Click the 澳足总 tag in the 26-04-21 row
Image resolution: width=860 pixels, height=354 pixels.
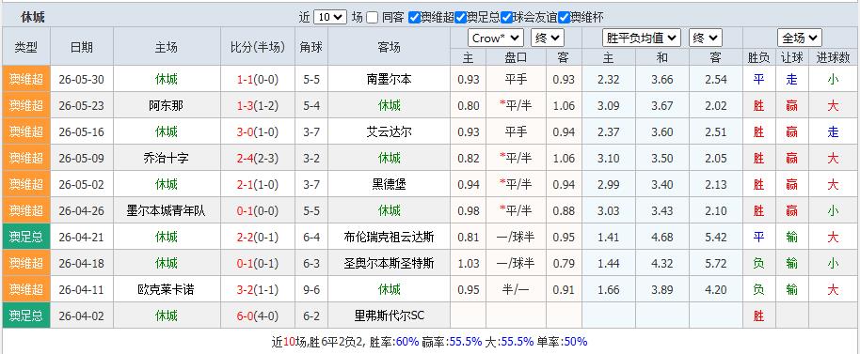pos(26,237)
